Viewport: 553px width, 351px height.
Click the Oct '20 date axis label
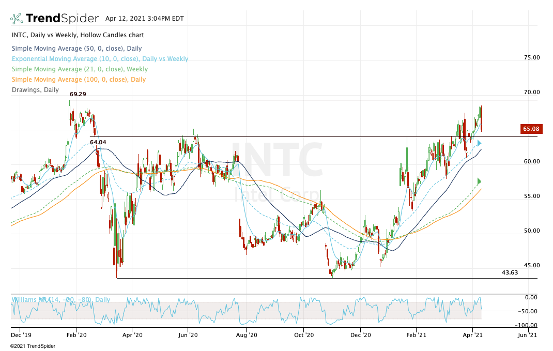coord(304,335)
